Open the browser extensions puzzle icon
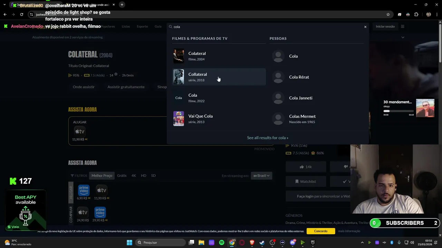The height and width of the screenshot is (248, 442). 416,14
